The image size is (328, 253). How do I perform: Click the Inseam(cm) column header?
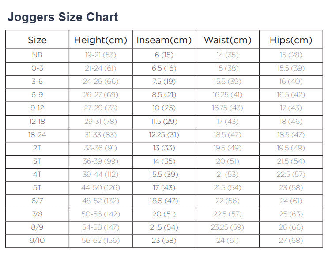click(164, 40)
